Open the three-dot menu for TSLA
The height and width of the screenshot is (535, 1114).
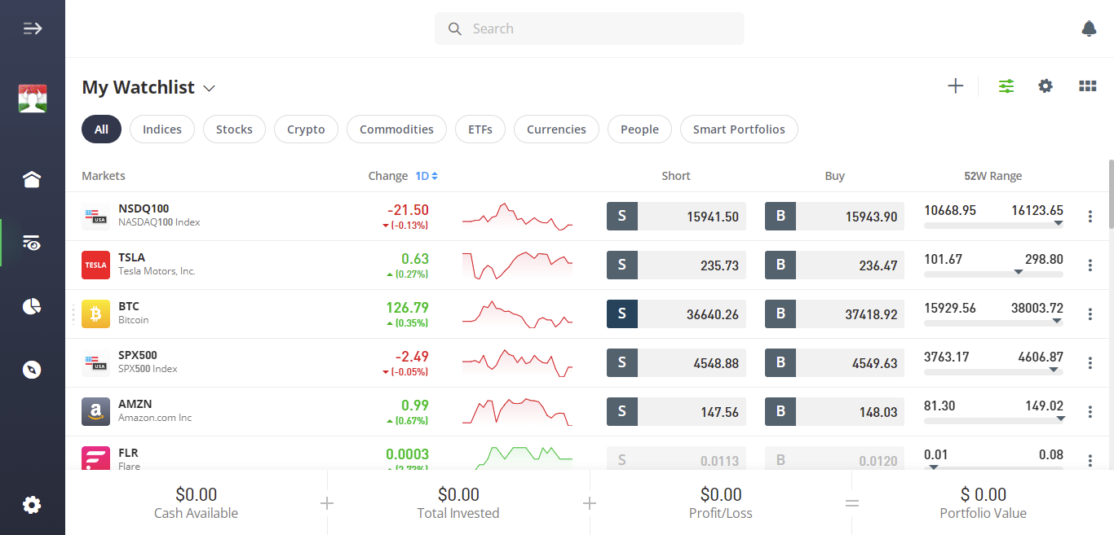click(x=1090, y=265)
